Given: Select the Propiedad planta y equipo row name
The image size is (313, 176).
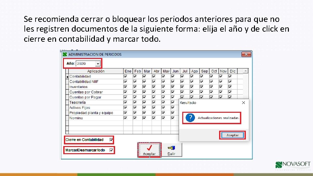Looking at the screenshot, I should pyautogui.click(x=91, y=113).
